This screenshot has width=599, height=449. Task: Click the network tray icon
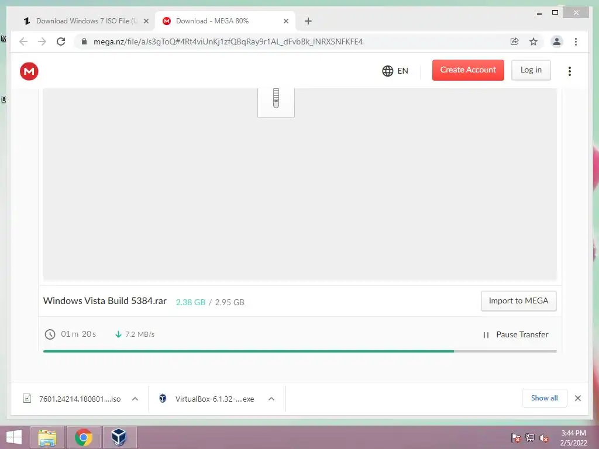click(530, 437)
